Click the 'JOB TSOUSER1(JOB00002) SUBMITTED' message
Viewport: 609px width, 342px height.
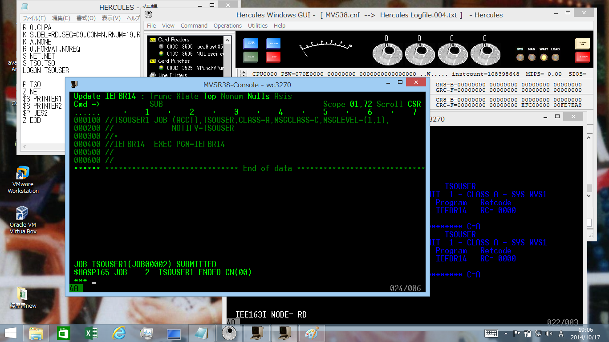click(x=145, y=265)
